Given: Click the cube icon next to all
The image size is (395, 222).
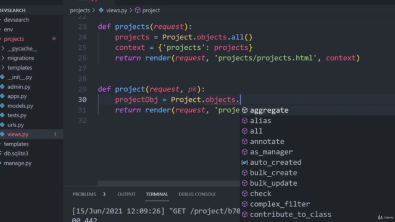Looking at the screenshot, I should (244, 131).
